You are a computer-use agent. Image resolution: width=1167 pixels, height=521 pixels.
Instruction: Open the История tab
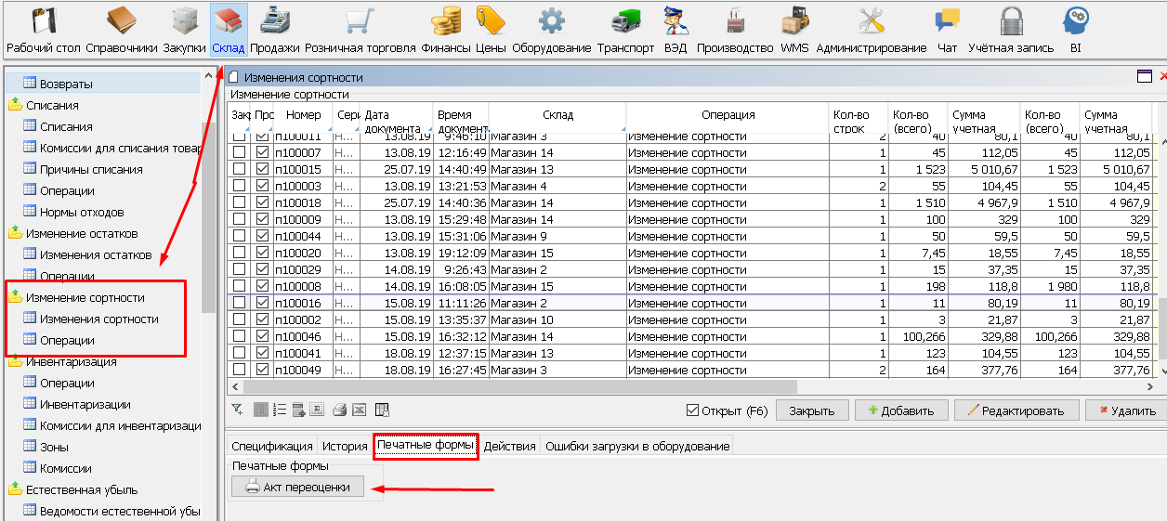tap(345, 446)
